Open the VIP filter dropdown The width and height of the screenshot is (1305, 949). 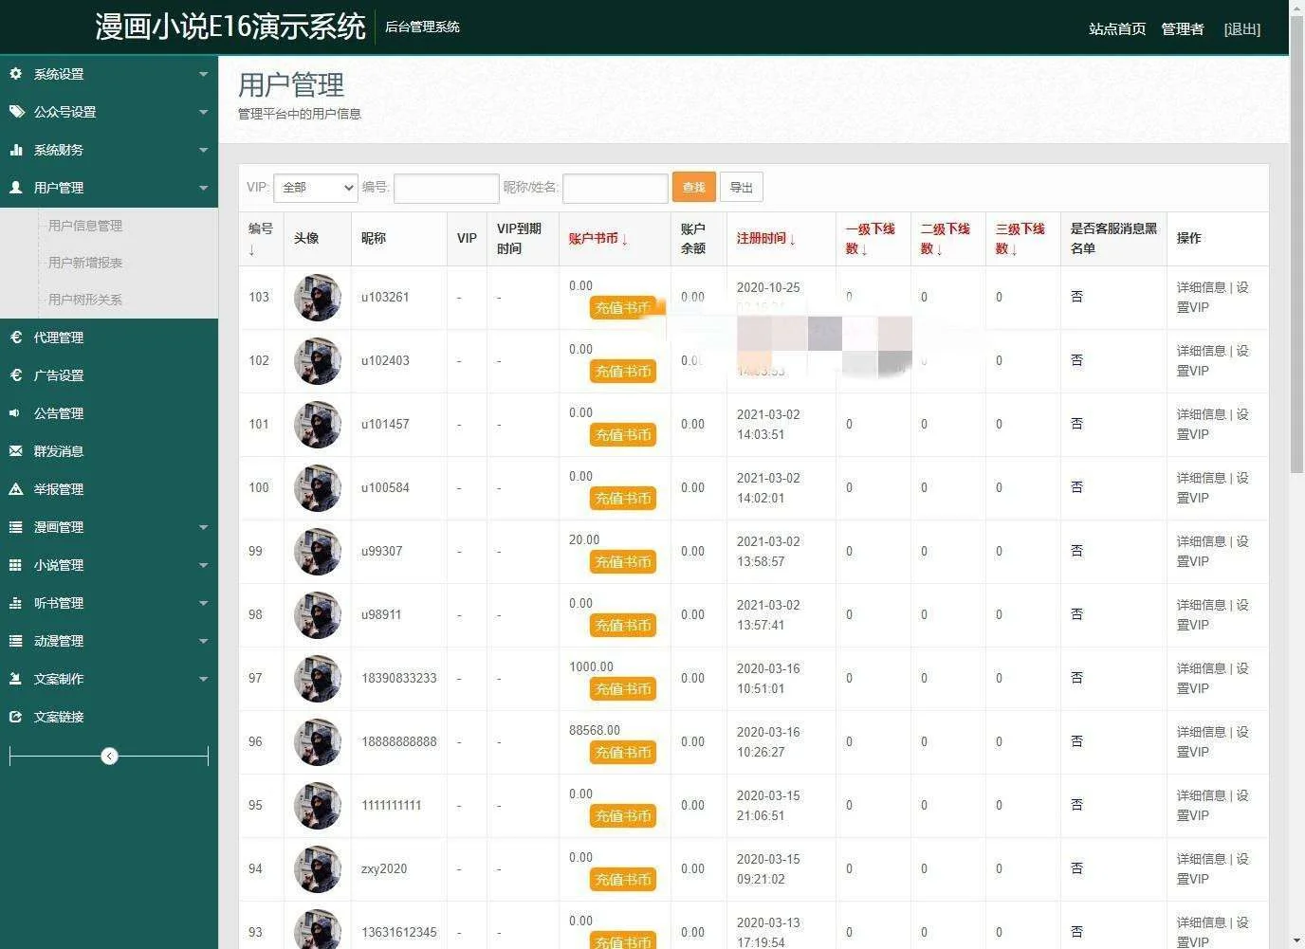point(315,188)
